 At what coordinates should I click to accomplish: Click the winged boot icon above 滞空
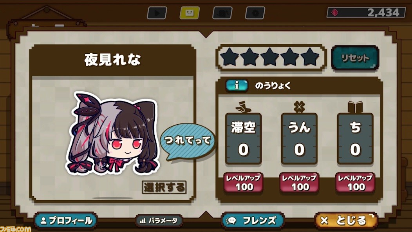tap(243, 107)
